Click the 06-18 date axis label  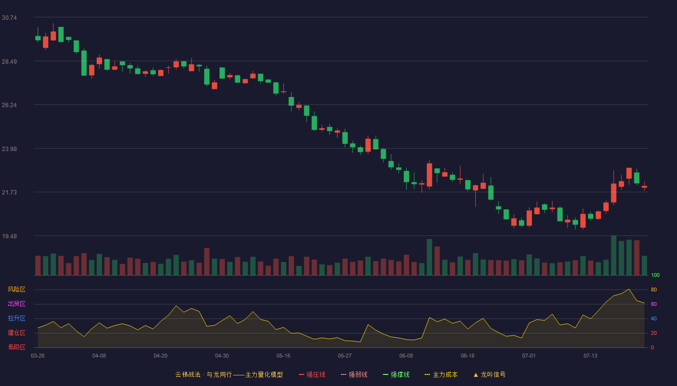(468, 356)
